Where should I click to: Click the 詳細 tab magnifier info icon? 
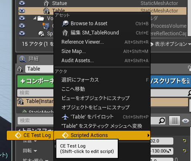pos(22,59)
